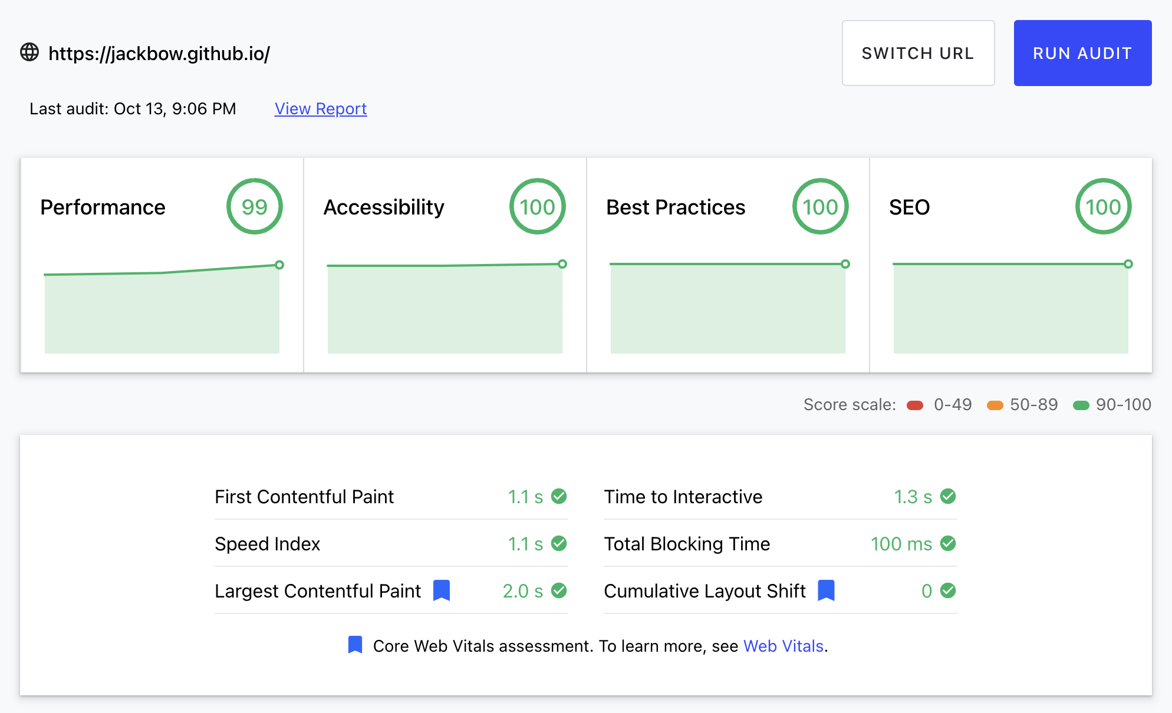Click the Time to Interactive green checkmark

click(948, 496)
